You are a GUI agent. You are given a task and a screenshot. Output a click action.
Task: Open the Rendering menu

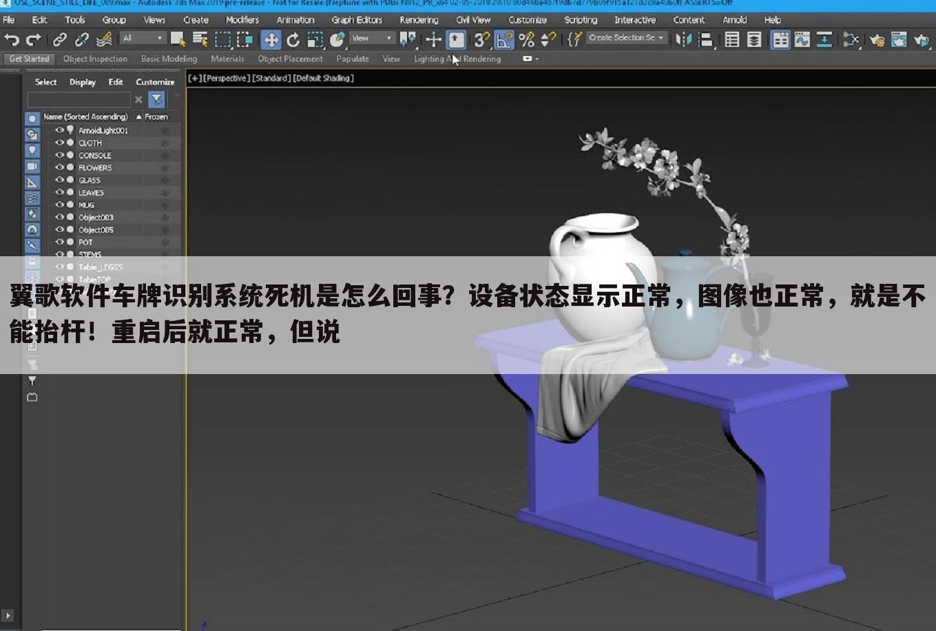pos(419,20)
